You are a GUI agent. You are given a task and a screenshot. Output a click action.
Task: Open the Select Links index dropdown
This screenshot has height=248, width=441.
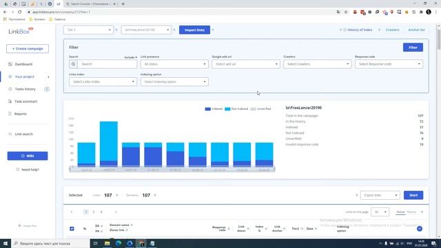103,82
